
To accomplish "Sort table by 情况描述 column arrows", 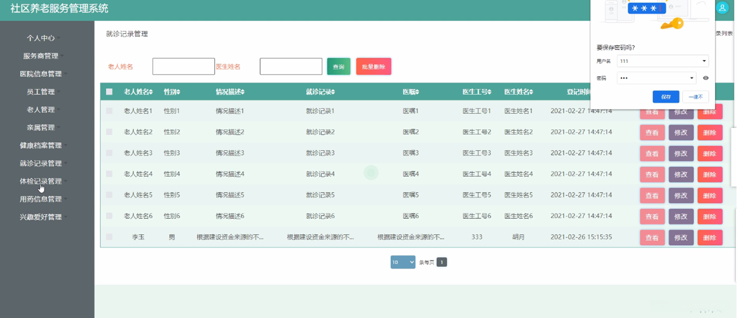I will [x=243, y=92].
